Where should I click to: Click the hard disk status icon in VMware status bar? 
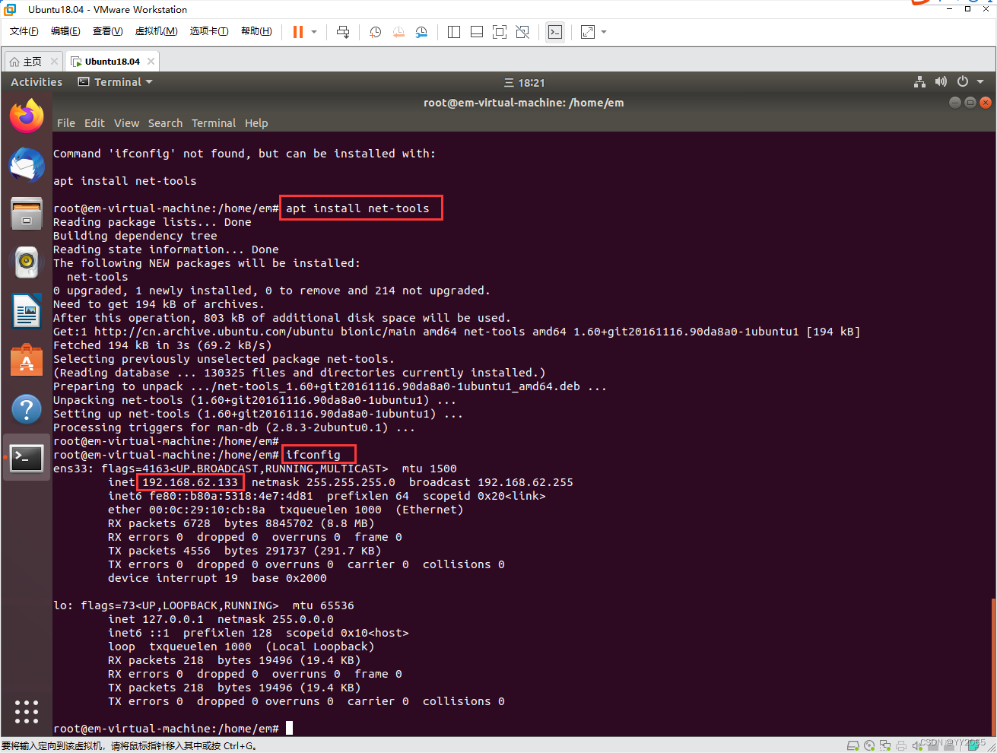click(x=853, y=745)
